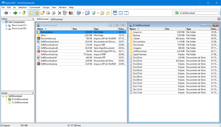Image resolution: width=221 pixels, height=127 pixels.
Task: Tile windows horizontally using layout icon
Action: click(121, 13)
